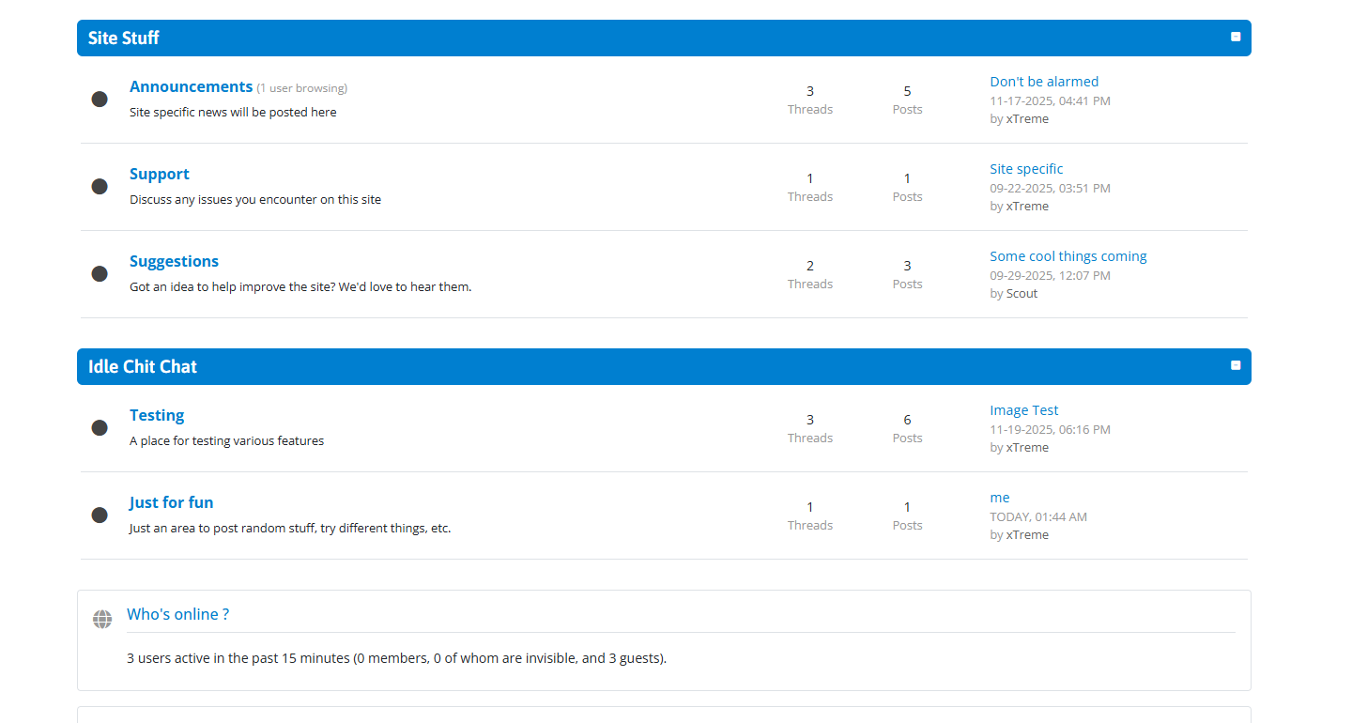The height and width of the screenshot is (723, 1352).
Task: Open the Announcements forum
Action: (x=191, y=86)
